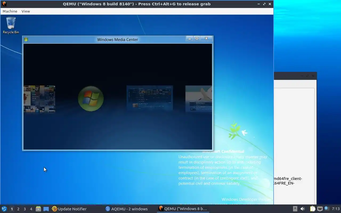Click the clipboard manager tray icon
This screenshot has height=213, width=341.
pos(312,209)
